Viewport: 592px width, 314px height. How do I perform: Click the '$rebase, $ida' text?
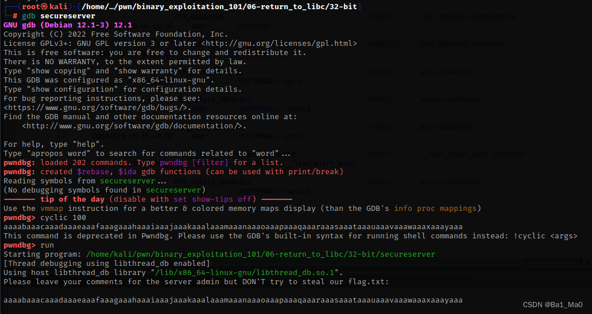point(107,171)
